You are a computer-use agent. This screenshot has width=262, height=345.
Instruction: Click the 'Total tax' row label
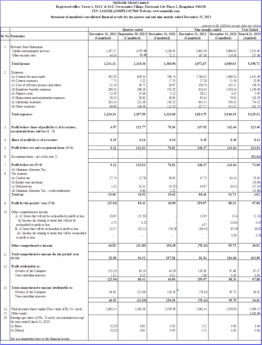click(18, 194)
